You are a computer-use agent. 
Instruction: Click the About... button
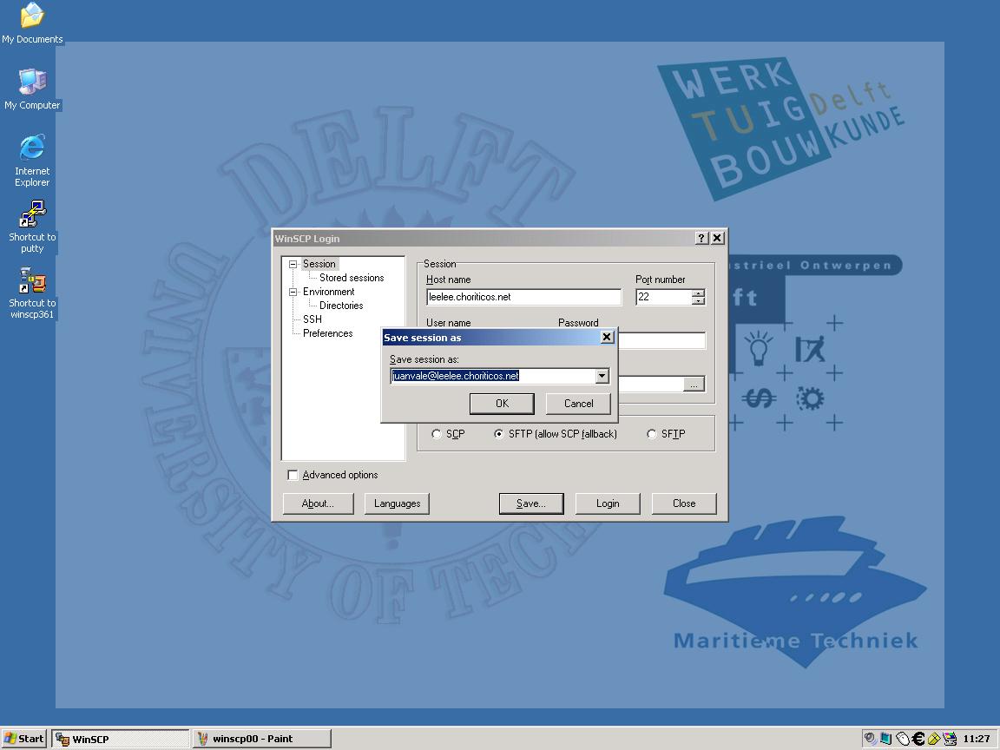(x=318, y=503)
